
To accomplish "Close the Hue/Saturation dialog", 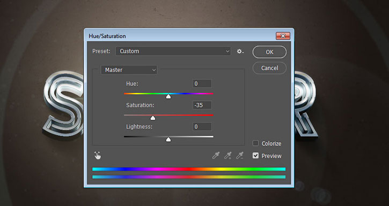I will pos(283,36).
